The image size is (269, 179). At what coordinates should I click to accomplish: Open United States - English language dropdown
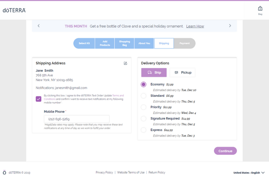(x=249, y=173)
